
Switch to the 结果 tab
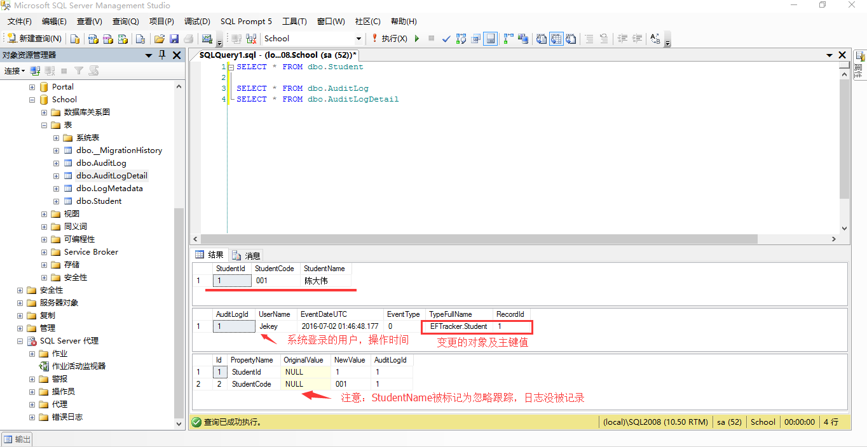210,255
